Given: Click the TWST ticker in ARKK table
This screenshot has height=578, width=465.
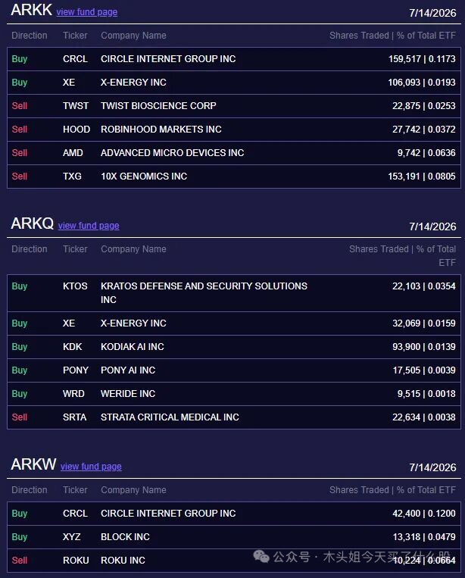Looking at the screenshot, I should point(76,106).
